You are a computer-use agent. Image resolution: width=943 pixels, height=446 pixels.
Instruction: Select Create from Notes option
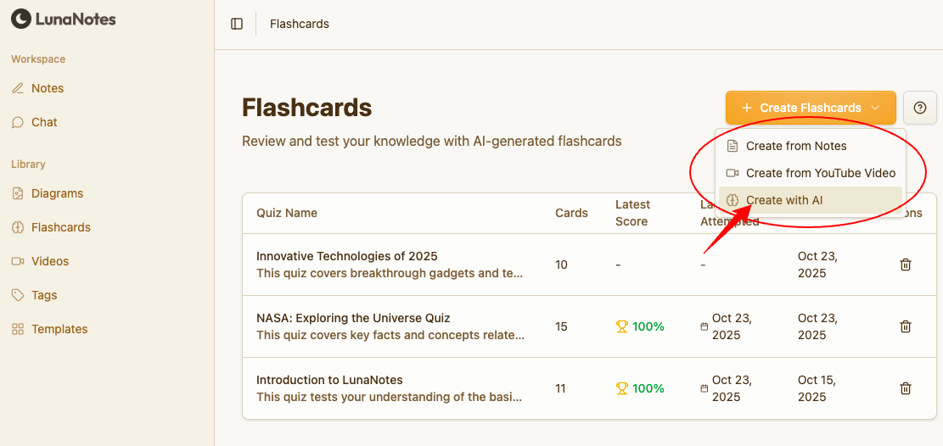tap(796, 146)
